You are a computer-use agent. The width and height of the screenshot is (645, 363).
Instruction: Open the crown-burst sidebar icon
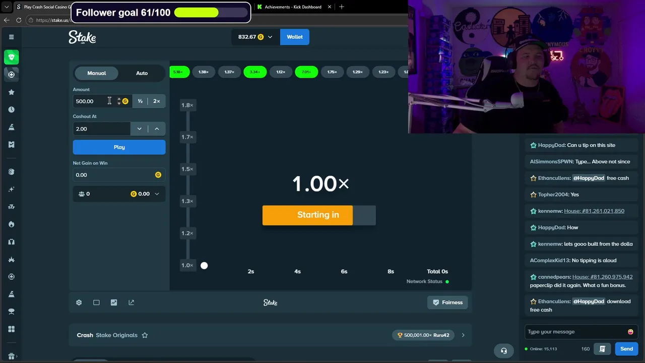[x=11, y=259]
